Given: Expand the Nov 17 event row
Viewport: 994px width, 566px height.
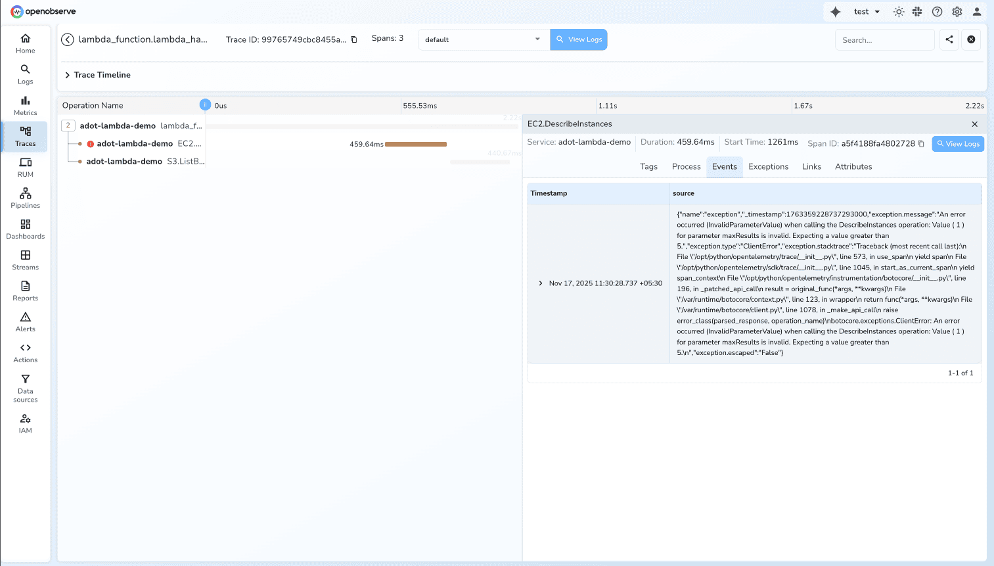Looking at the screenshot, I should tap(541, 283).
